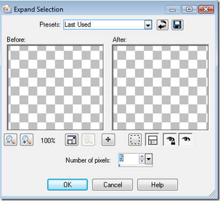Open Help for Expand Selection
Screen dimensions: 220x201
click(x=157, y=185)
